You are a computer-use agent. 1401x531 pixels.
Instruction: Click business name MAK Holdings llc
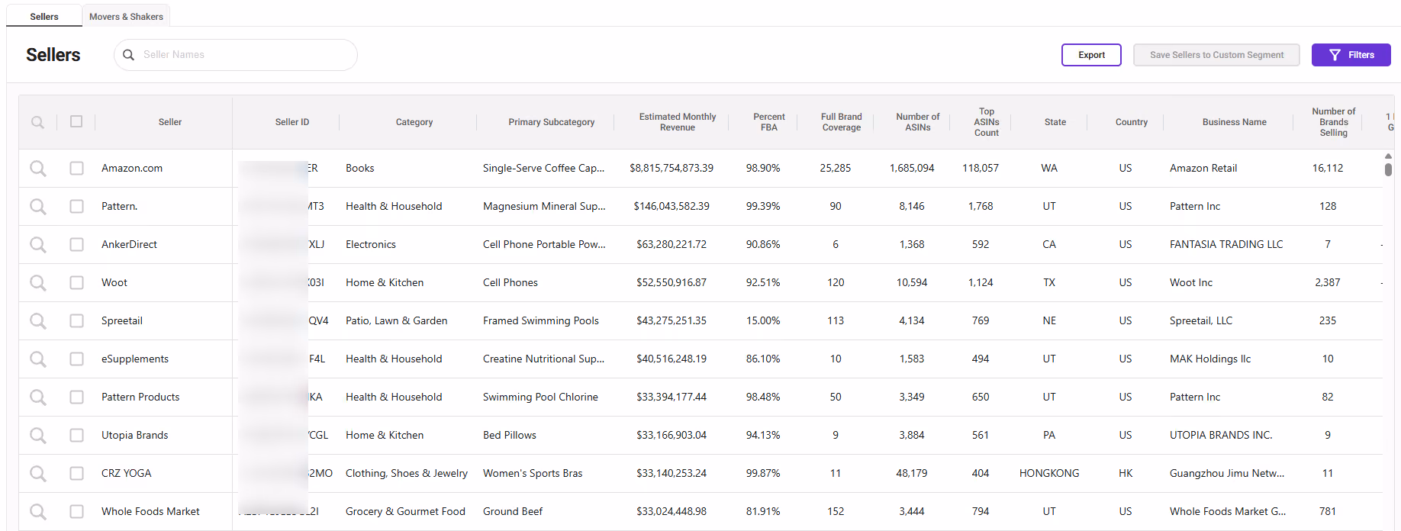1210,359
